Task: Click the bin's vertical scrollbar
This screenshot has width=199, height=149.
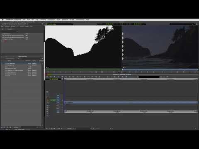Action: [42, 94]
